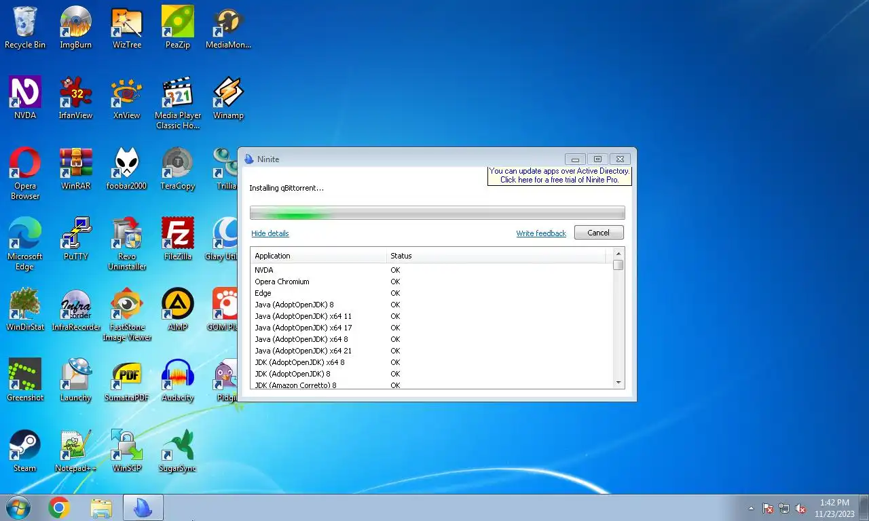Select the PeaZip desktop shortcut
869x521 pixels.
coord(178,27)
